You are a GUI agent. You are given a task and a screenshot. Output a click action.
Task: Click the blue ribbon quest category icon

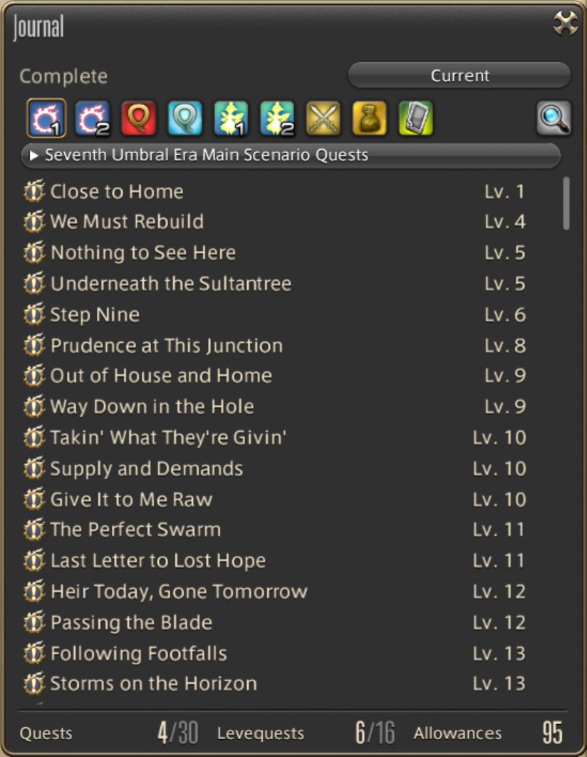[x=185, y=118]
